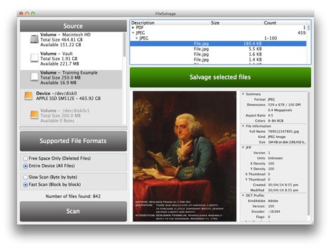Click Colors value 8-Bit RGB
Viewport: 331px width, 248px height.
click(x=275, y=121)
